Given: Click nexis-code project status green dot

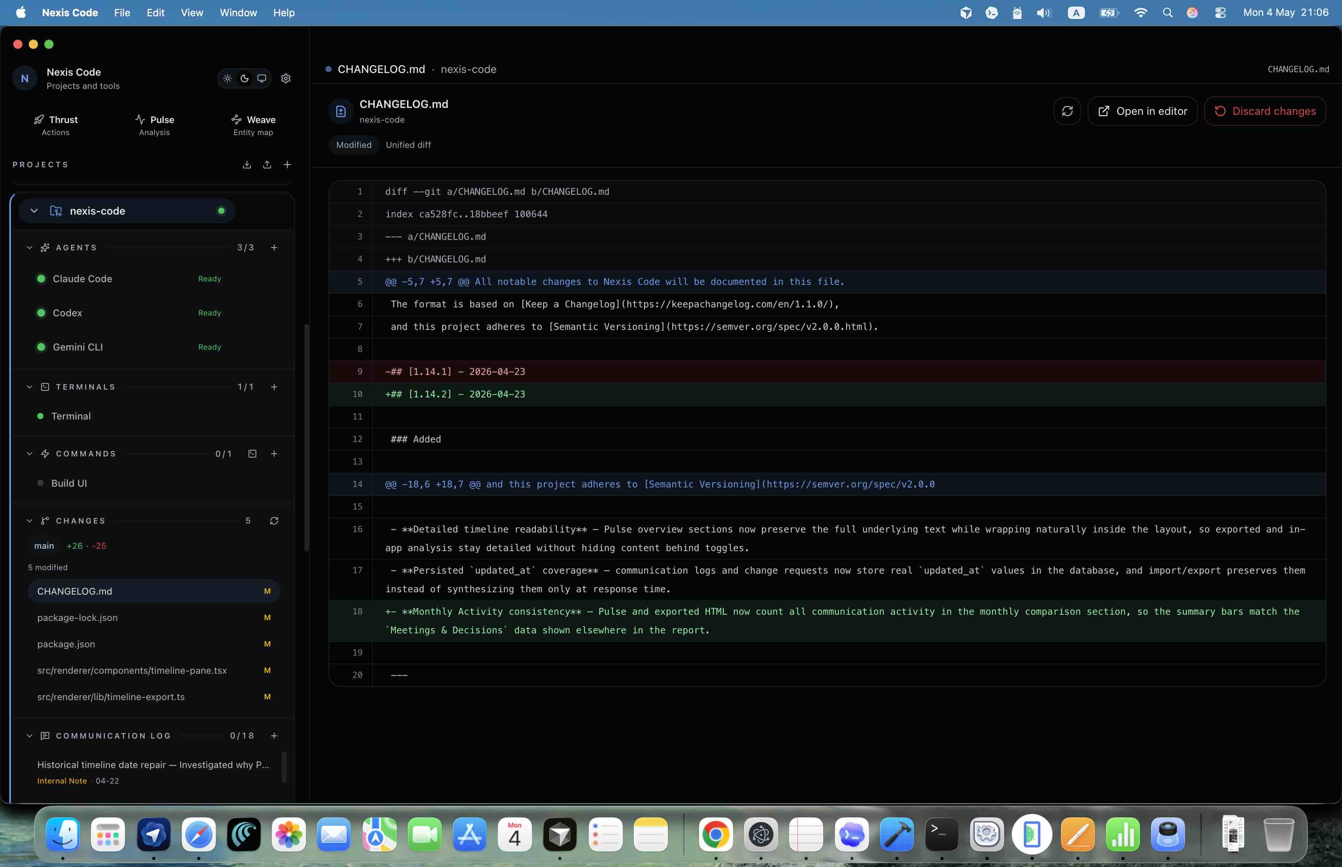Looking at the screenshot, I should [221, 211].
